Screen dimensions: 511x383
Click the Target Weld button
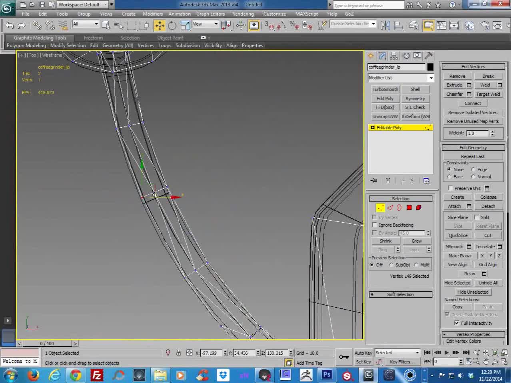click(488, 94)
